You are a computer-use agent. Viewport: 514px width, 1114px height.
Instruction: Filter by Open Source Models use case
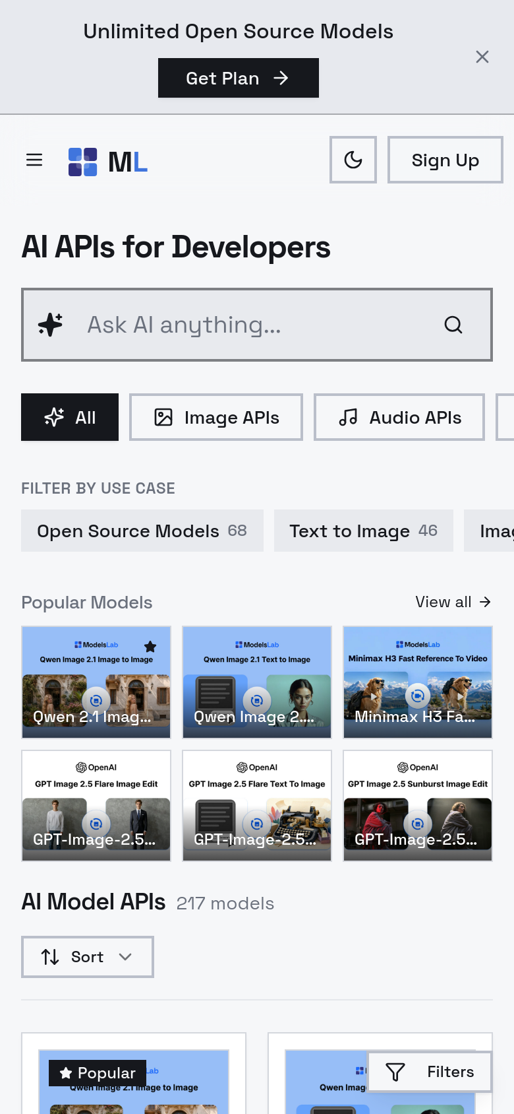coord(142,531)
